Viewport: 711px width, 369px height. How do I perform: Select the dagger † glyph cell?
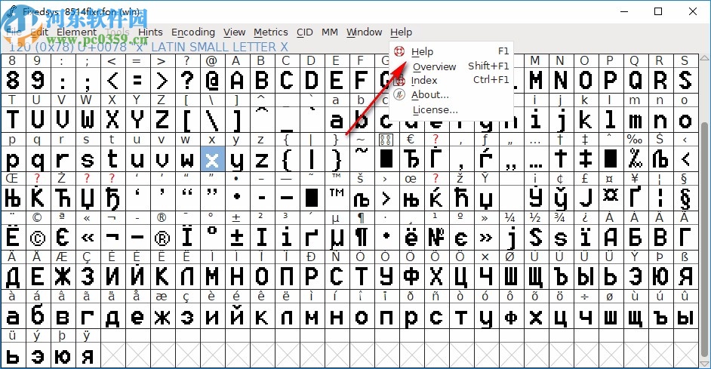(x=561, y=159)
